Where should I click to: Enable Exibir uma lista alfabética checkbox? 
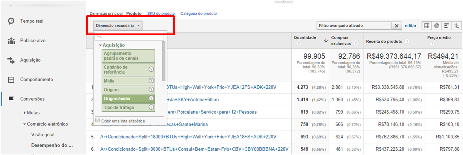coord(97,121)
